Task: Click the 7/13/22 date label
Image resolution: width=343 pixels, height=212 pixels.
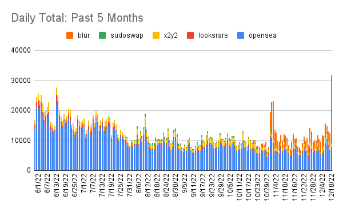Action: tap(102, 185)
